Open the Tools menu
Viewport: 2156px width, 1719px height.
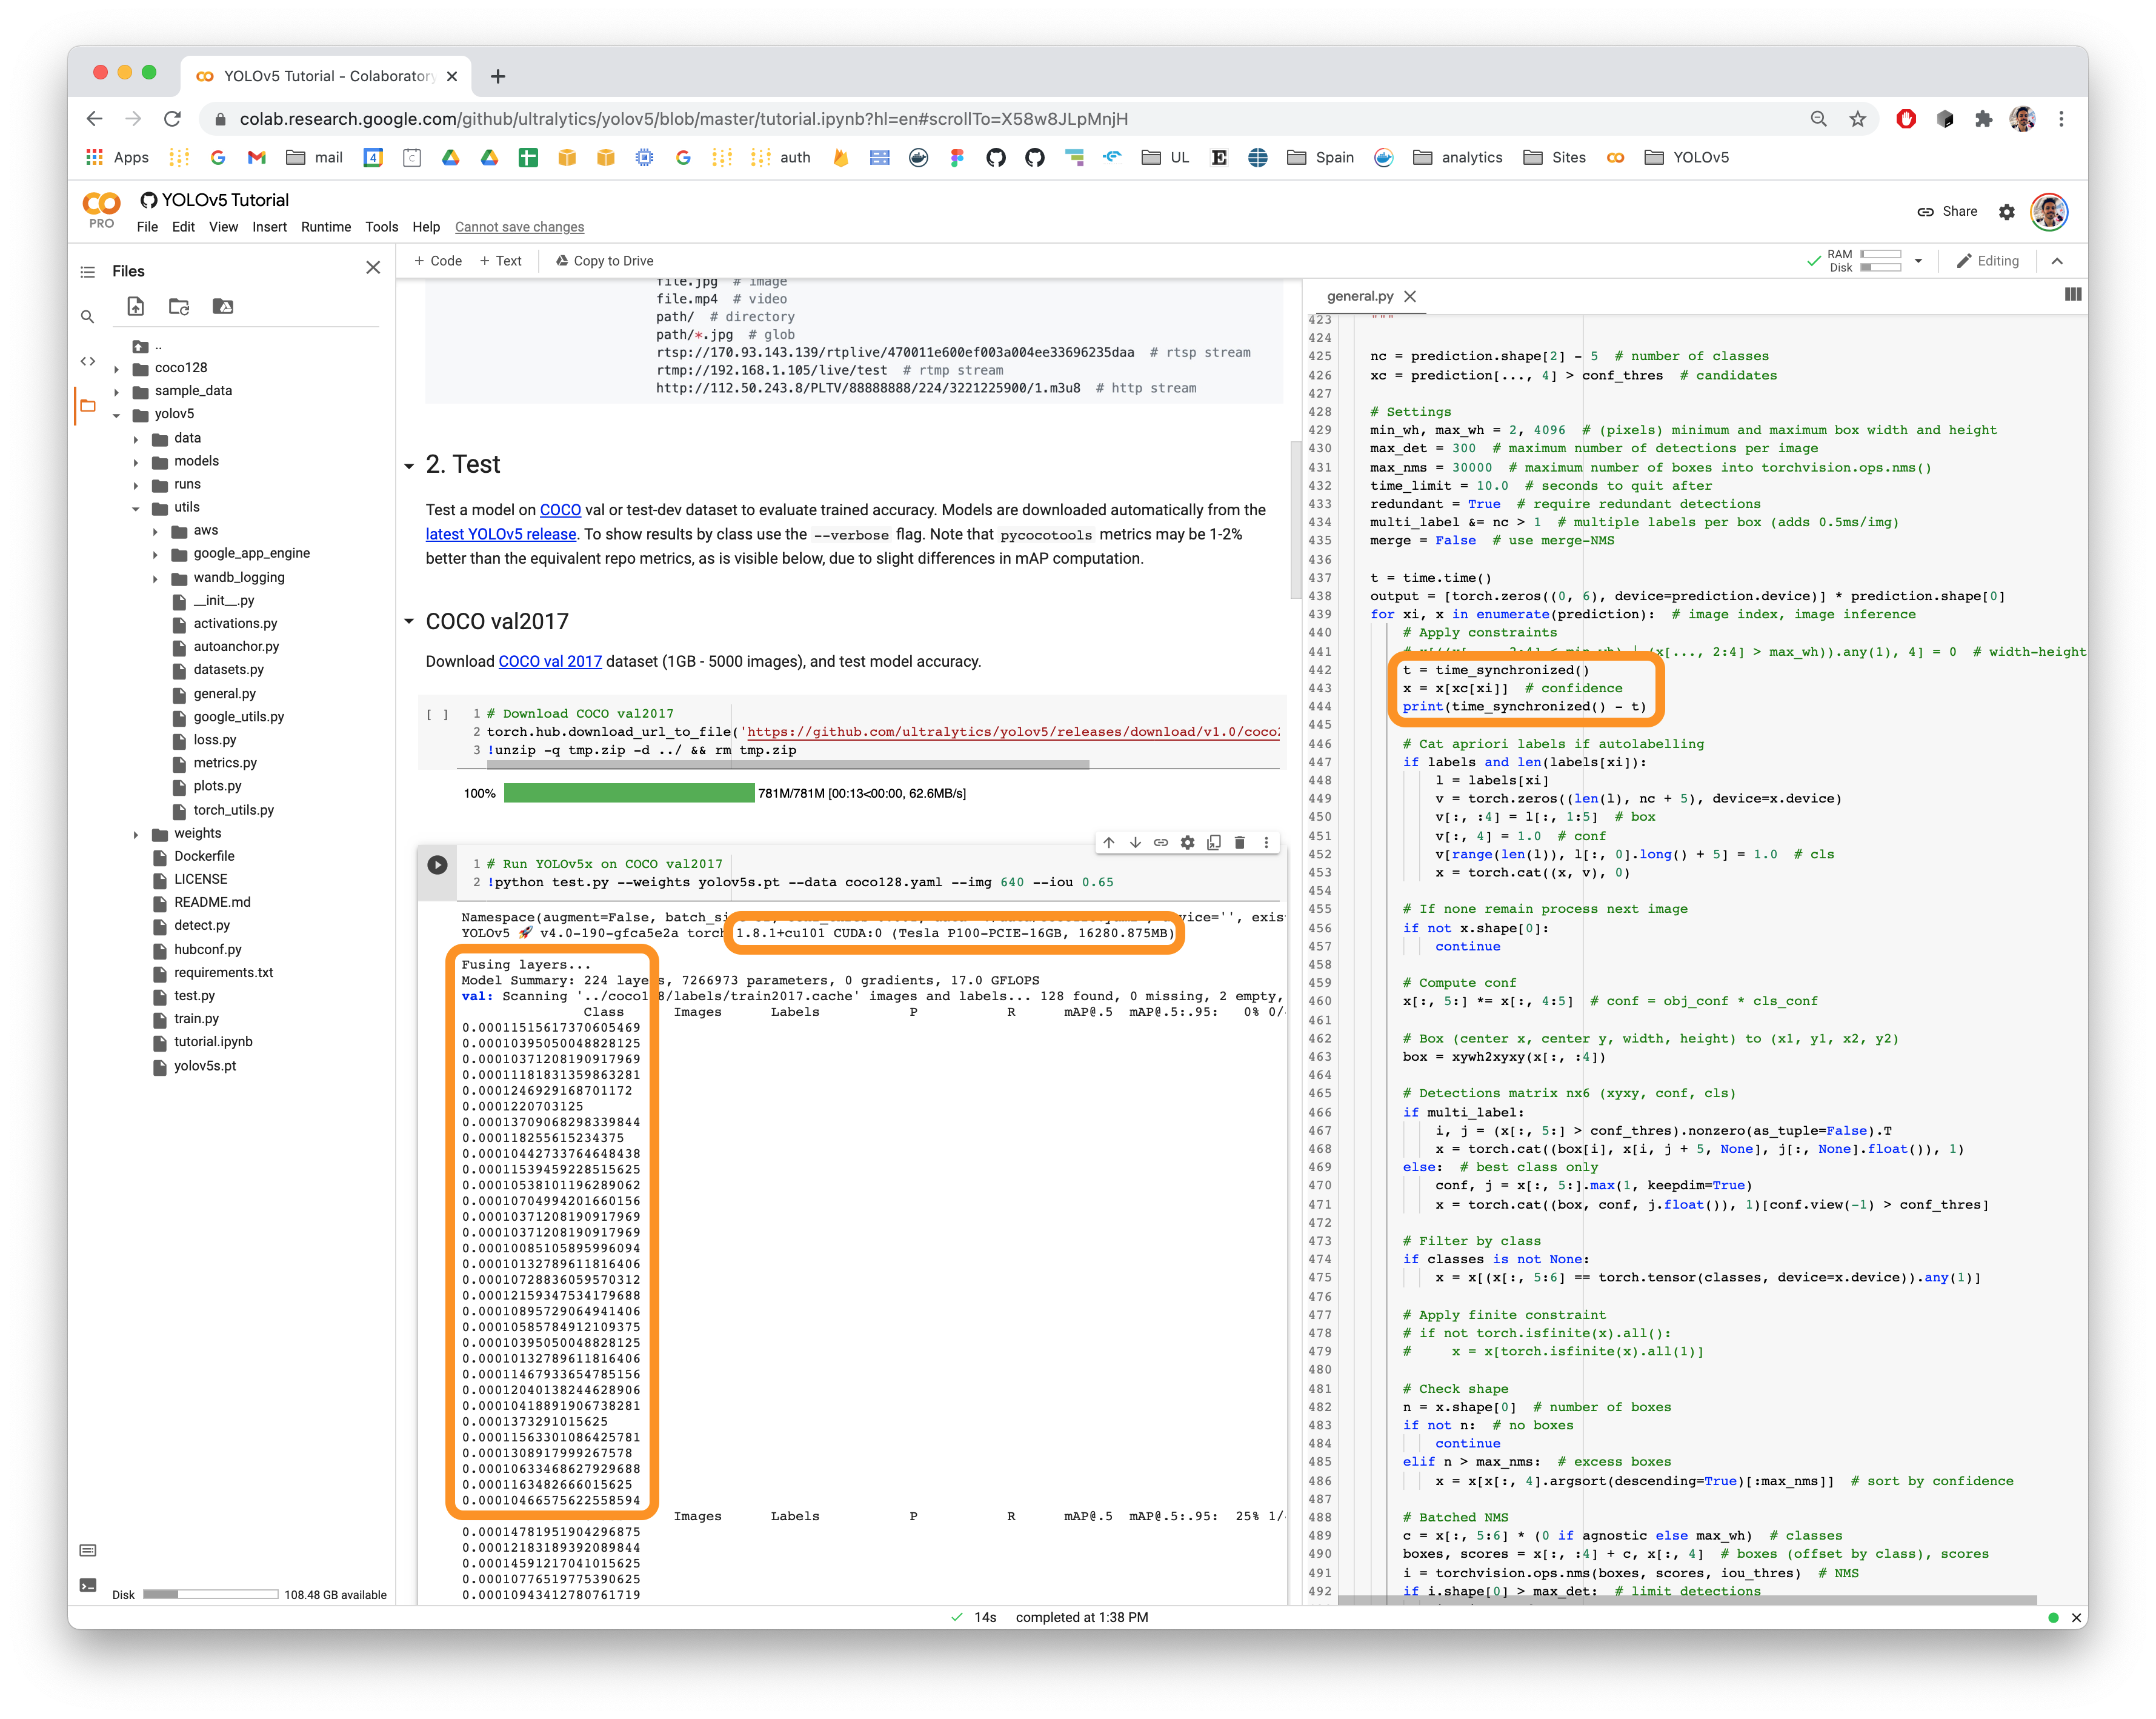click(381, 227)
